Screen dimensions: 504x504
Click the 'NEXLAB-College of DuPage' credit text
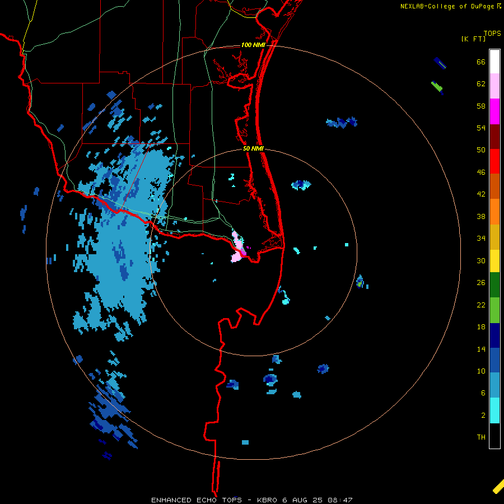point(448,6)
